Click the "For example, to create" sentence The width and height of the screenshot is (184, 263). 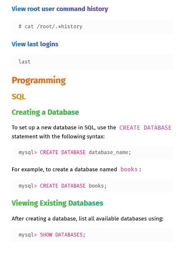pos(64,169)
